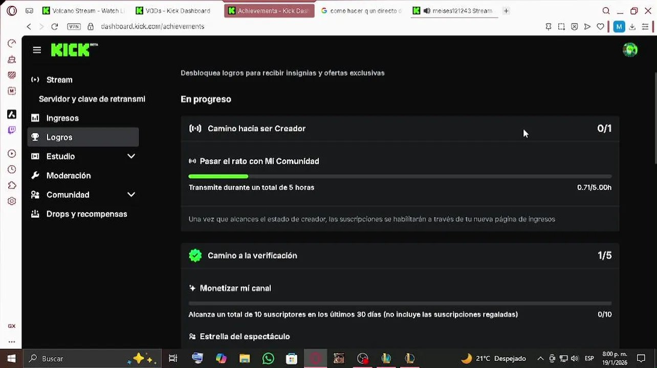Viewport: 657px width, 368px height.
Task: Open the browser downloads icon
Action: coord(632,27)
